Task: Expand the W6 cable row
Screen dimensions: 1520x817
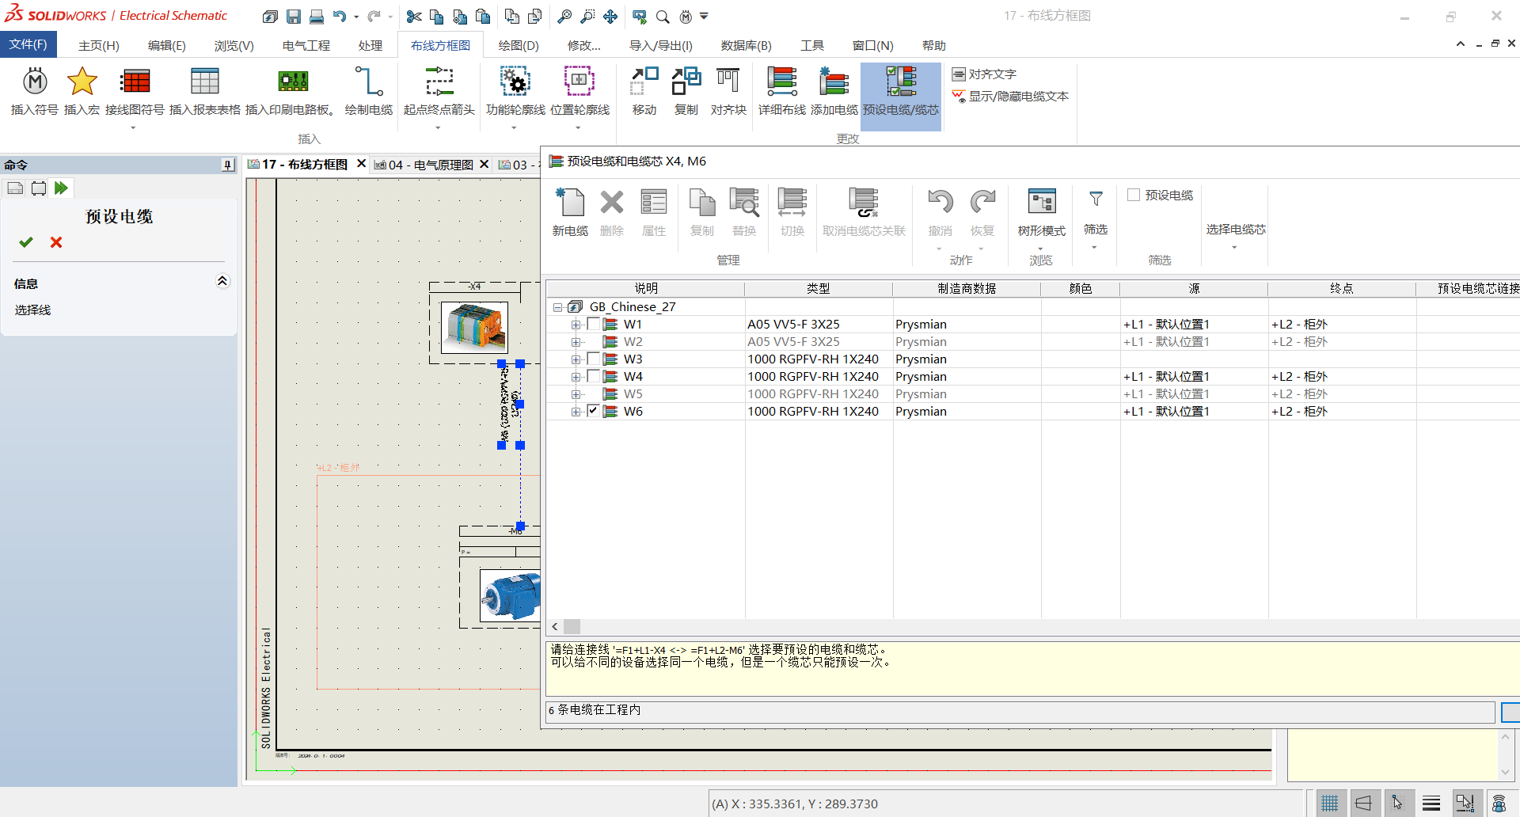Action: 576,412
